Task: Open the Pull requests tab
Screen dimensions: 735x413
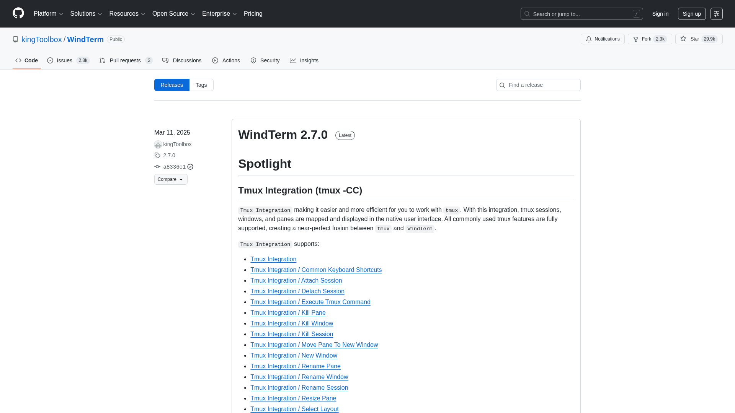Action: (x=125, y=60)
